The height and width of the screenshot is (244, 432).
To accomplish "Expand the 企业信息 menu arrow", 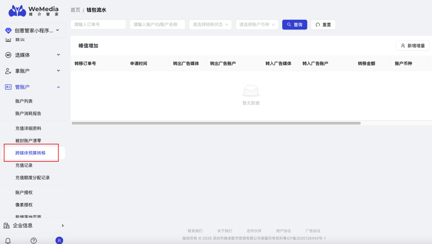I will point(62,225).
